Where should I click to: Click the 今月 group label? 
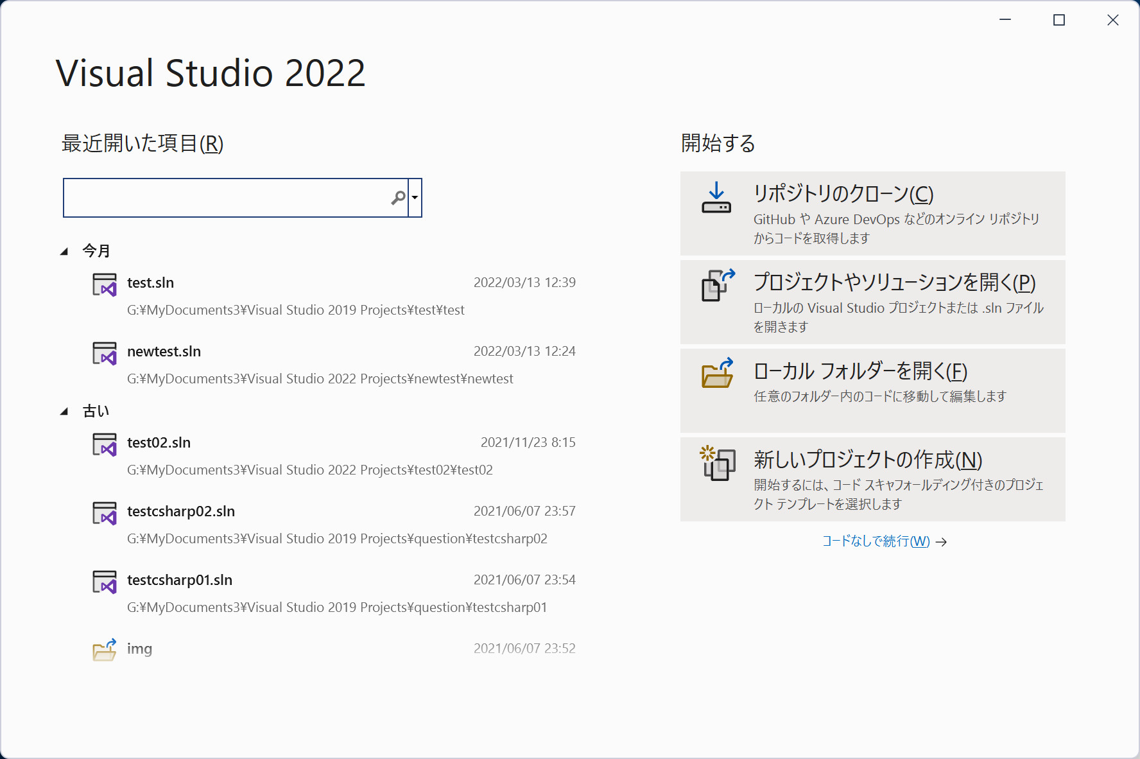(96, 251)
